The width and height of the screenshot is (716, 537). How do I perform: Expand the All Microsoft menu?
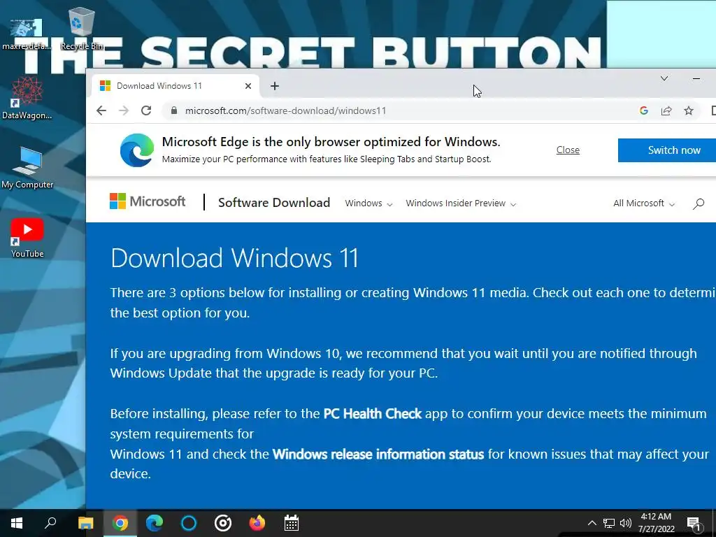(644, 203)
